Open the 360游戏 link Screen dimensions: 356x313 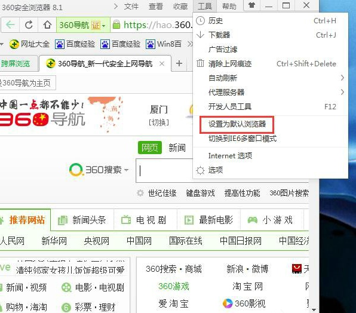174,286
